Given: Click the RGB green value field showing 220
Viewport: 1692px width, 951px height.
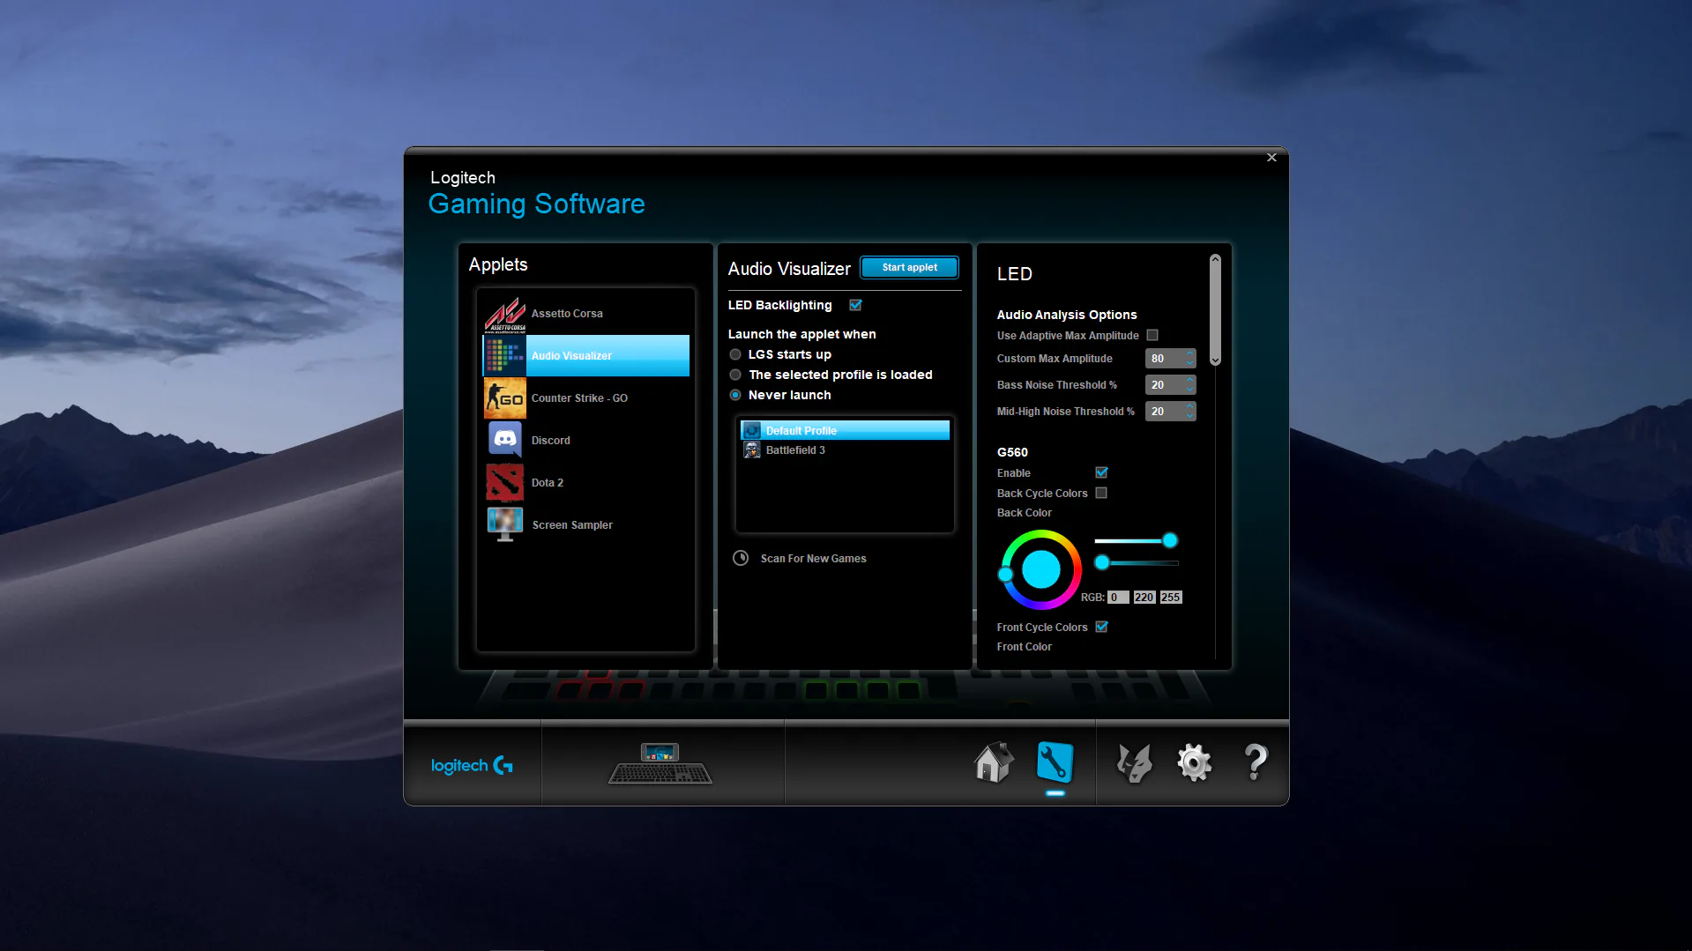Looking at the screenshot, I should click(1144, 598).
